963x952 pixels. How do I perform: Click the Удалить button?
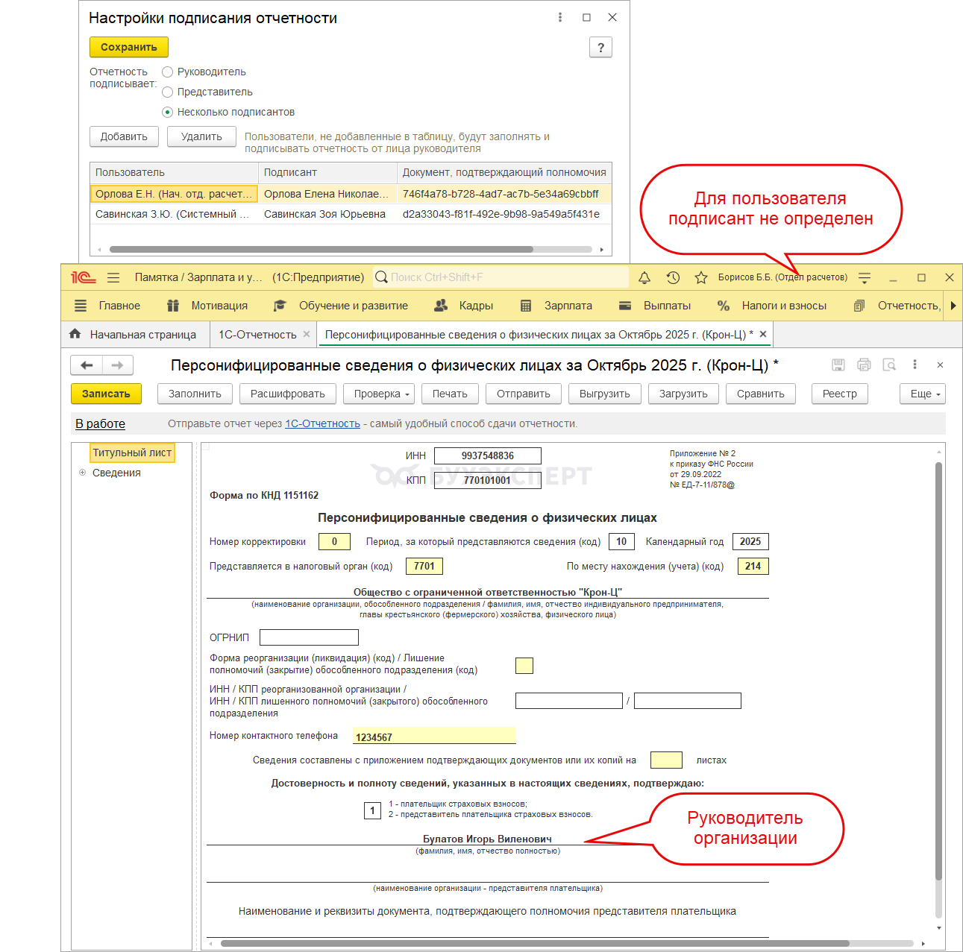(x=201, y=136)
